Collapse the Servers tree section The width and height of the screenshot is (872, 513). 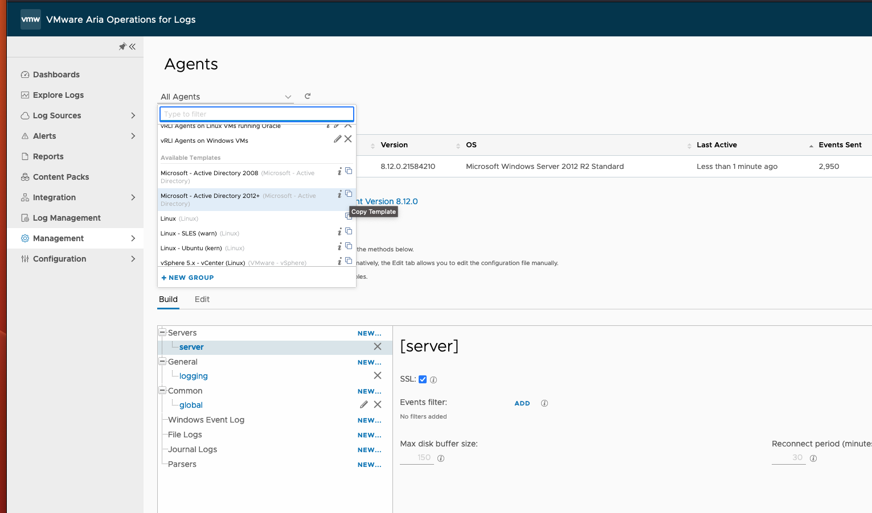[x=162, y=332]
